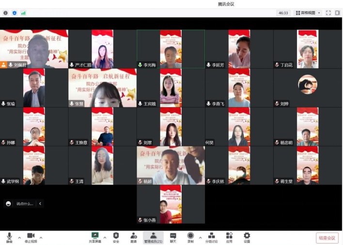The width and height of the screenshot is (343, 245).
Task: Select 王宾娥 video tile
Action: tap(171, 88)
